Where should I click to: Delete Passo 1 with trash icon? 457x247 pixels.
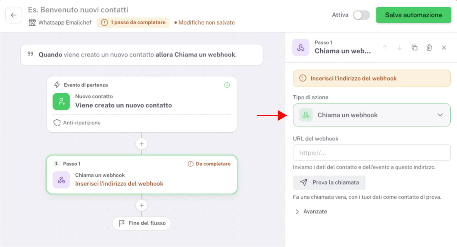click(429, 47)
